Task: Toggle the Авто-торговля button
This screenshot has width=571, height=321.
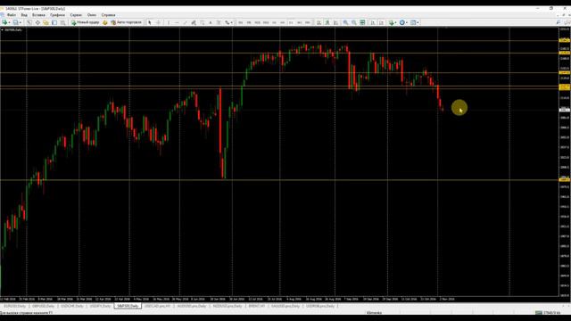Action: coord(126,22)
